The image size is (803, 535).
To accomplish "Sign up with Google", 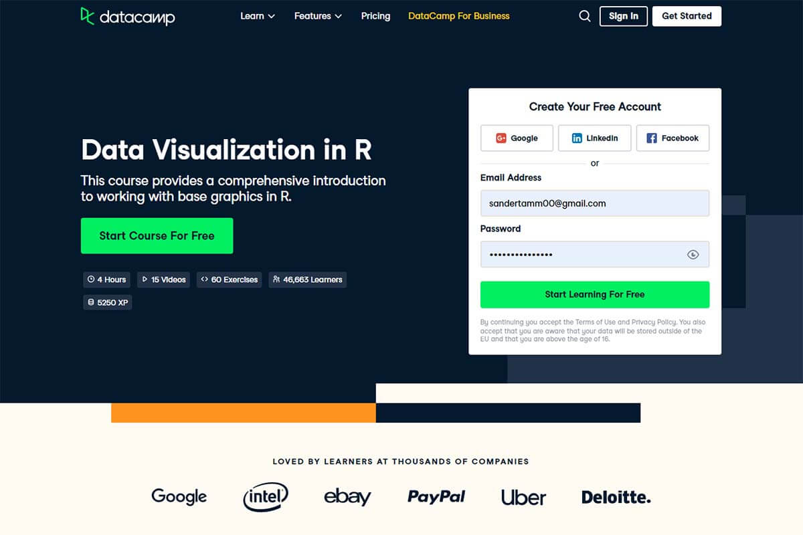I will [x=517, y=138].
